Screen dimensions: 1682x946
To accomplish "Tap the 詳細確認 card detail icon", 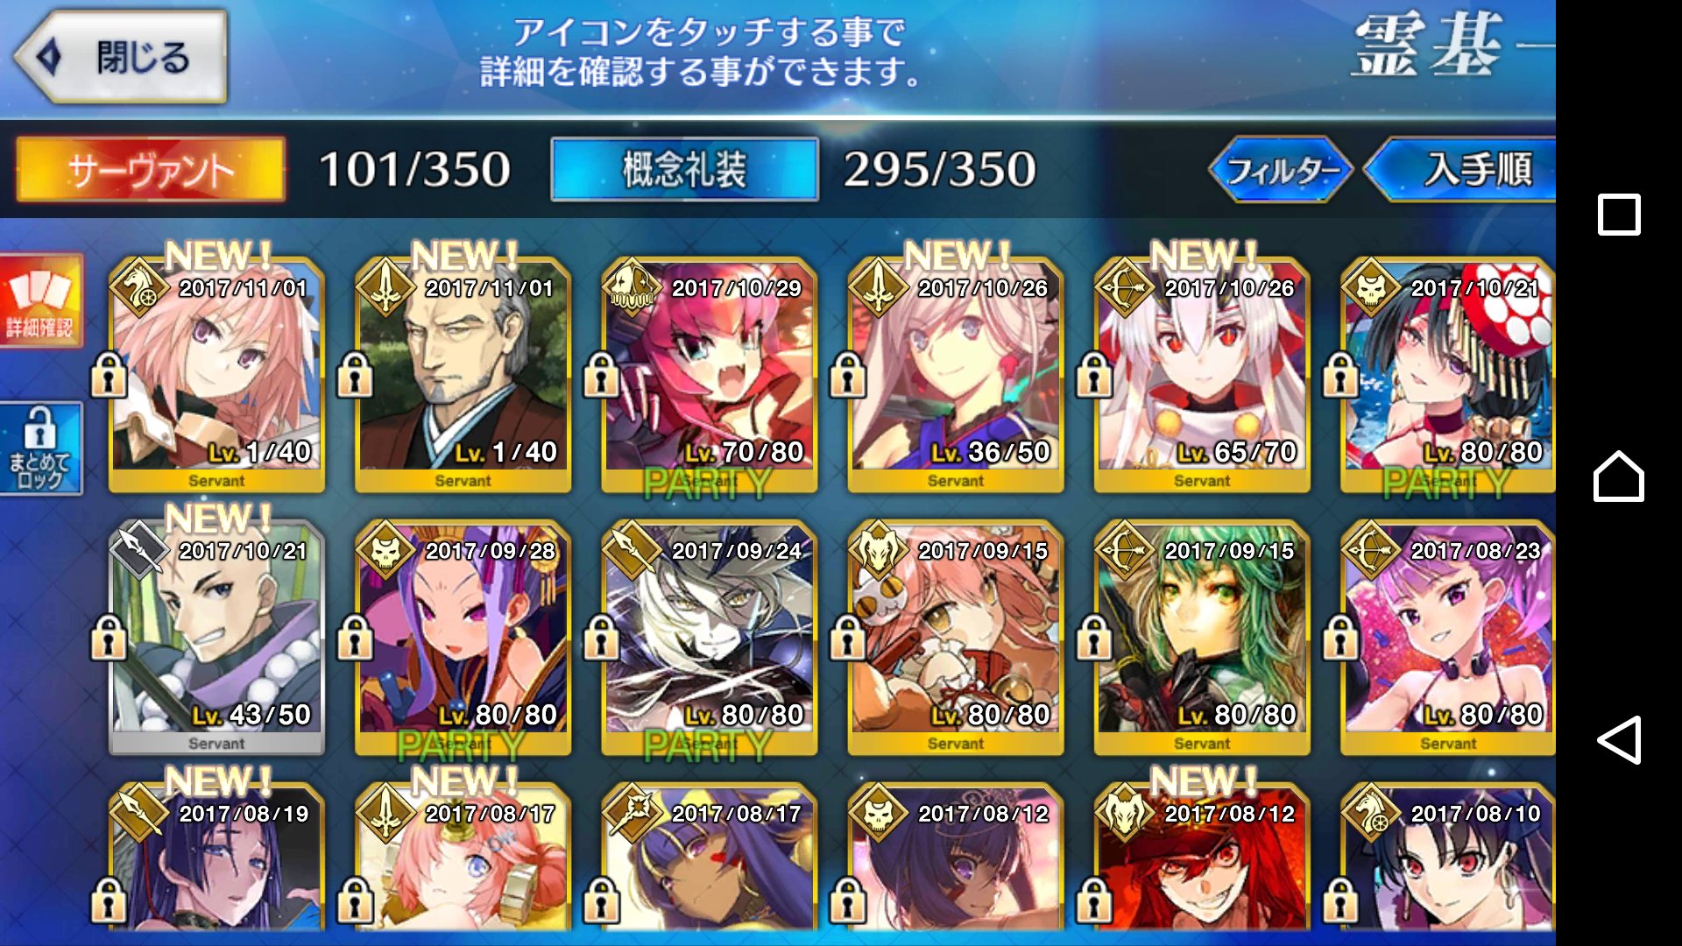I will click(x=41, y=300).
